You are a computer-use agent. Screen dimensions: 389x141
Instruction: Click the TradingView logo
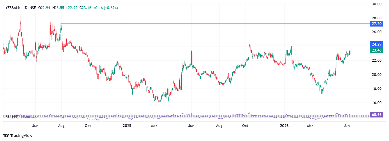click(x=18, y=135)
